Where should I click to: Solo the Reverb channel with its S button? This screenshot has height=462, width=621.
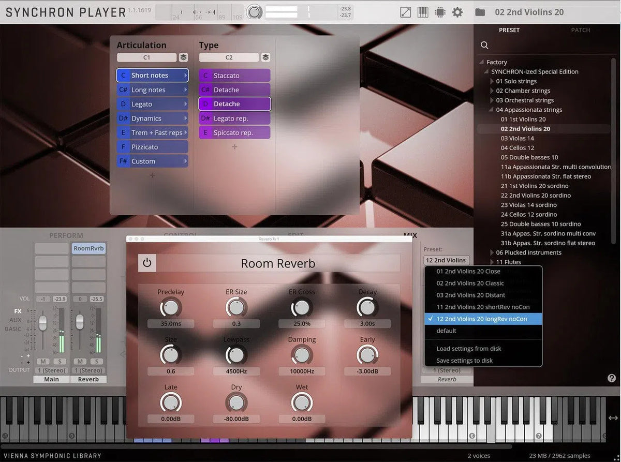96,362
